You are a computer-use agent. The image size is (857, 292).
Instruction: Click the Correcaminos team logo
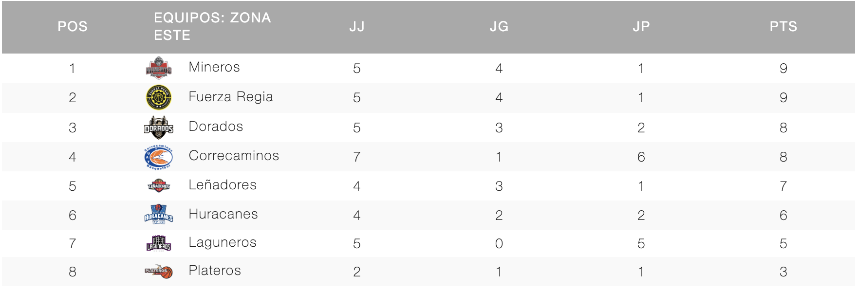click(x=159, y=157)
